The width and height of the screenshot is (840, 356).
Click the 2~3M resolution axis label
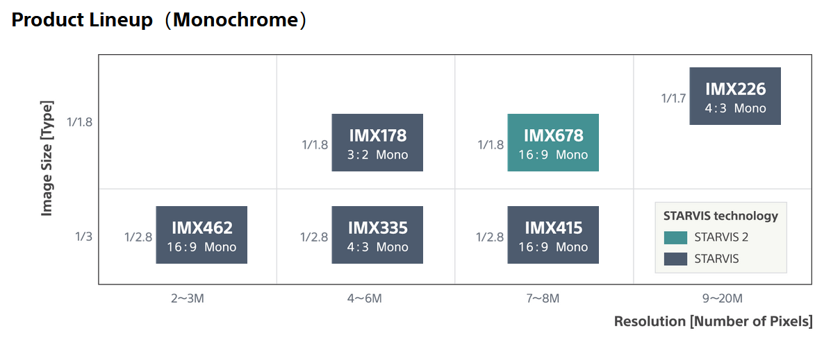188,298
